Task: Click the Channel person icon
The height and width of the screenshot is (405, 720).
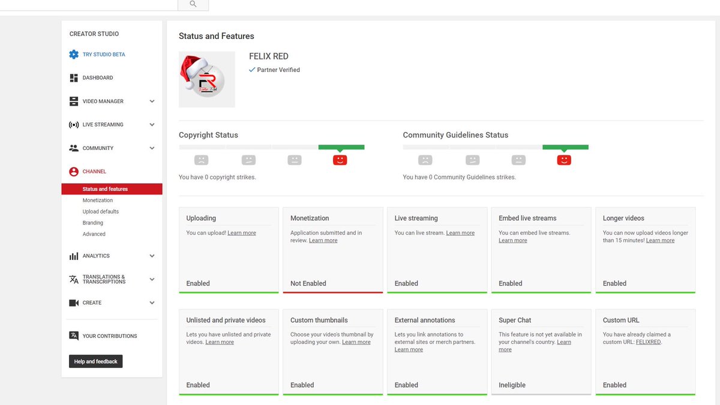Action: coord(74,172)
